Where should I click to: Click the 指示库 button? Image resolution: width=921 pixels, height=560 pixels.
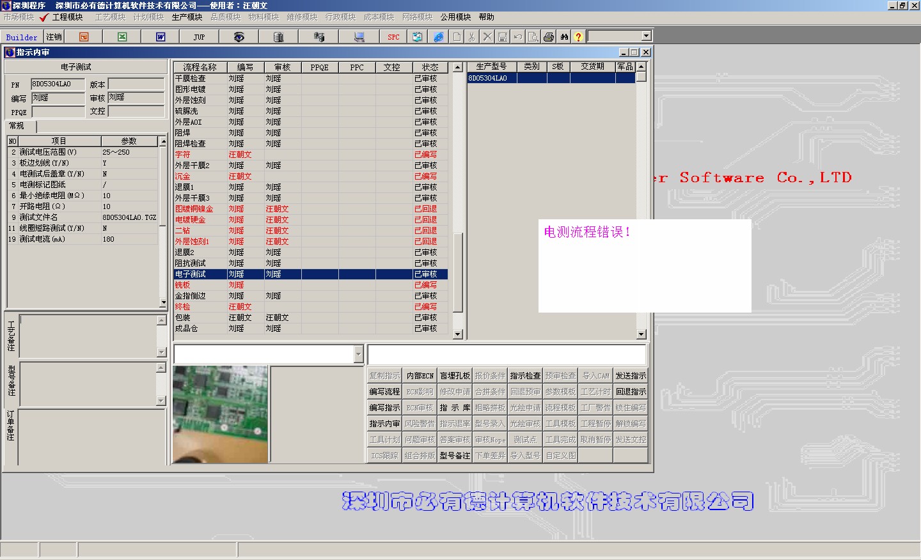coord(455,408)
